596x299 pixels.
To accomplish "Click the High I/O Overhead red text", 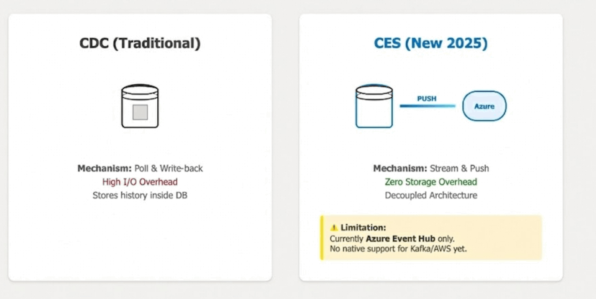I will tap(140, 182).
